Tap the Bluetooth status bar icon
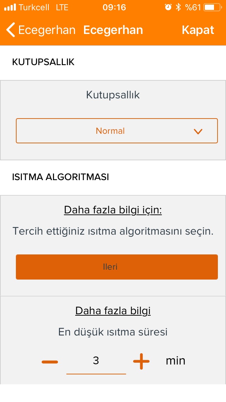This screenshot has height=402, width=226. (x=178, y=7)
